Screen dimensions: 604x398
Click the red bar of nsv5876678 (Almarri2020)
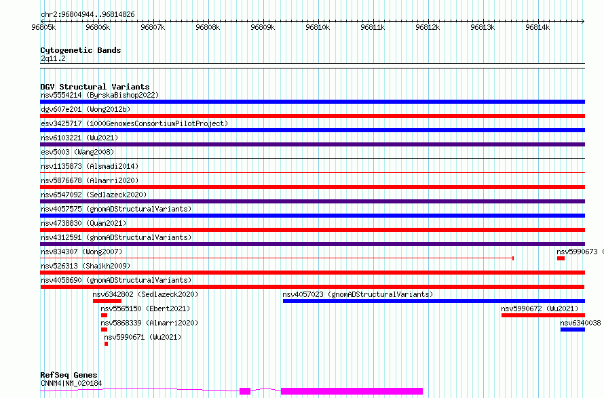[312, 187]
